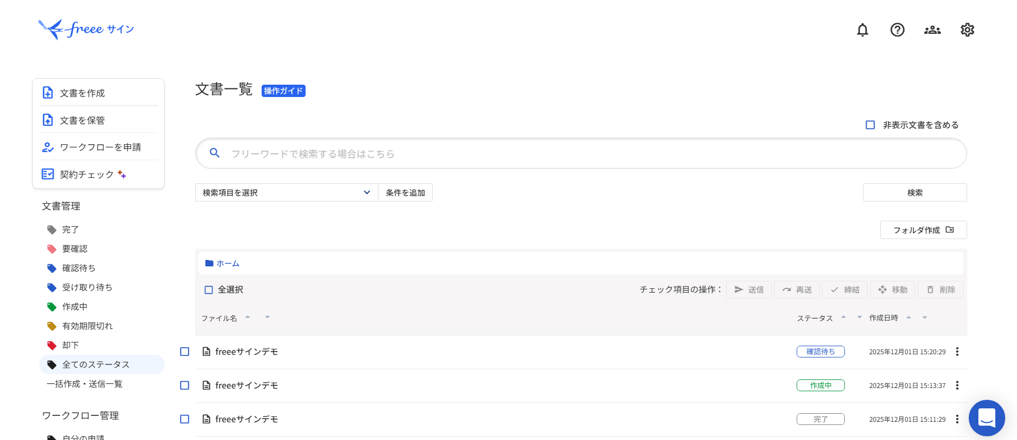Click the 削除 bulk action button
Screen dimensions: 1017x440
click(940, 289)
